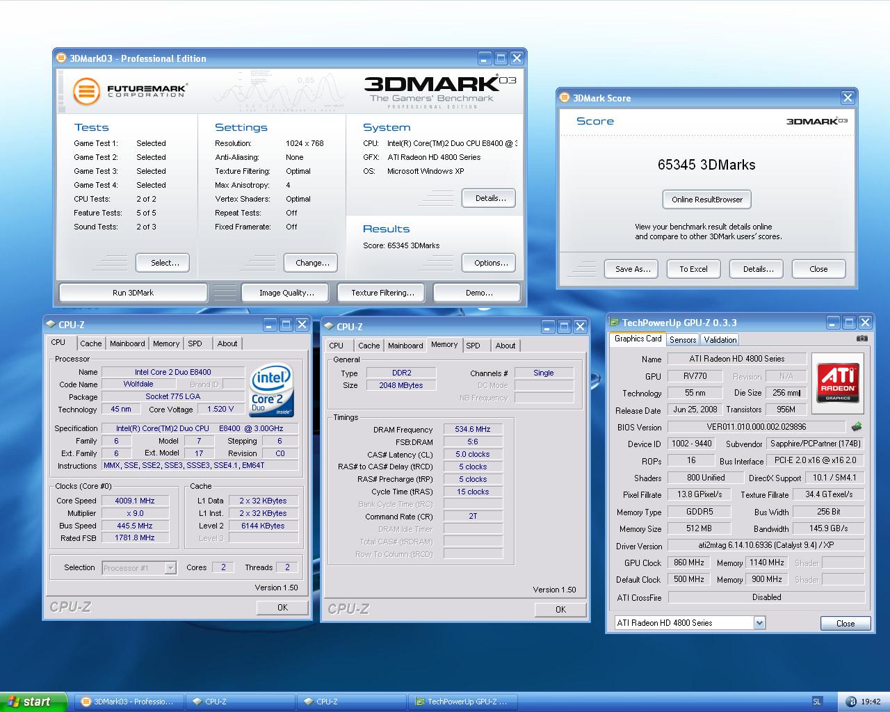Open Cache tab in left CPU-Z window

90,343
